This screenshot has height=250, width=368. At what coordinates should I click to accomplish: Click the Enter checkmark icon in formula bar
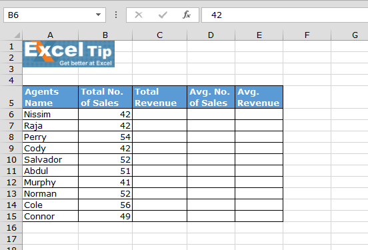tap(163, 15)
